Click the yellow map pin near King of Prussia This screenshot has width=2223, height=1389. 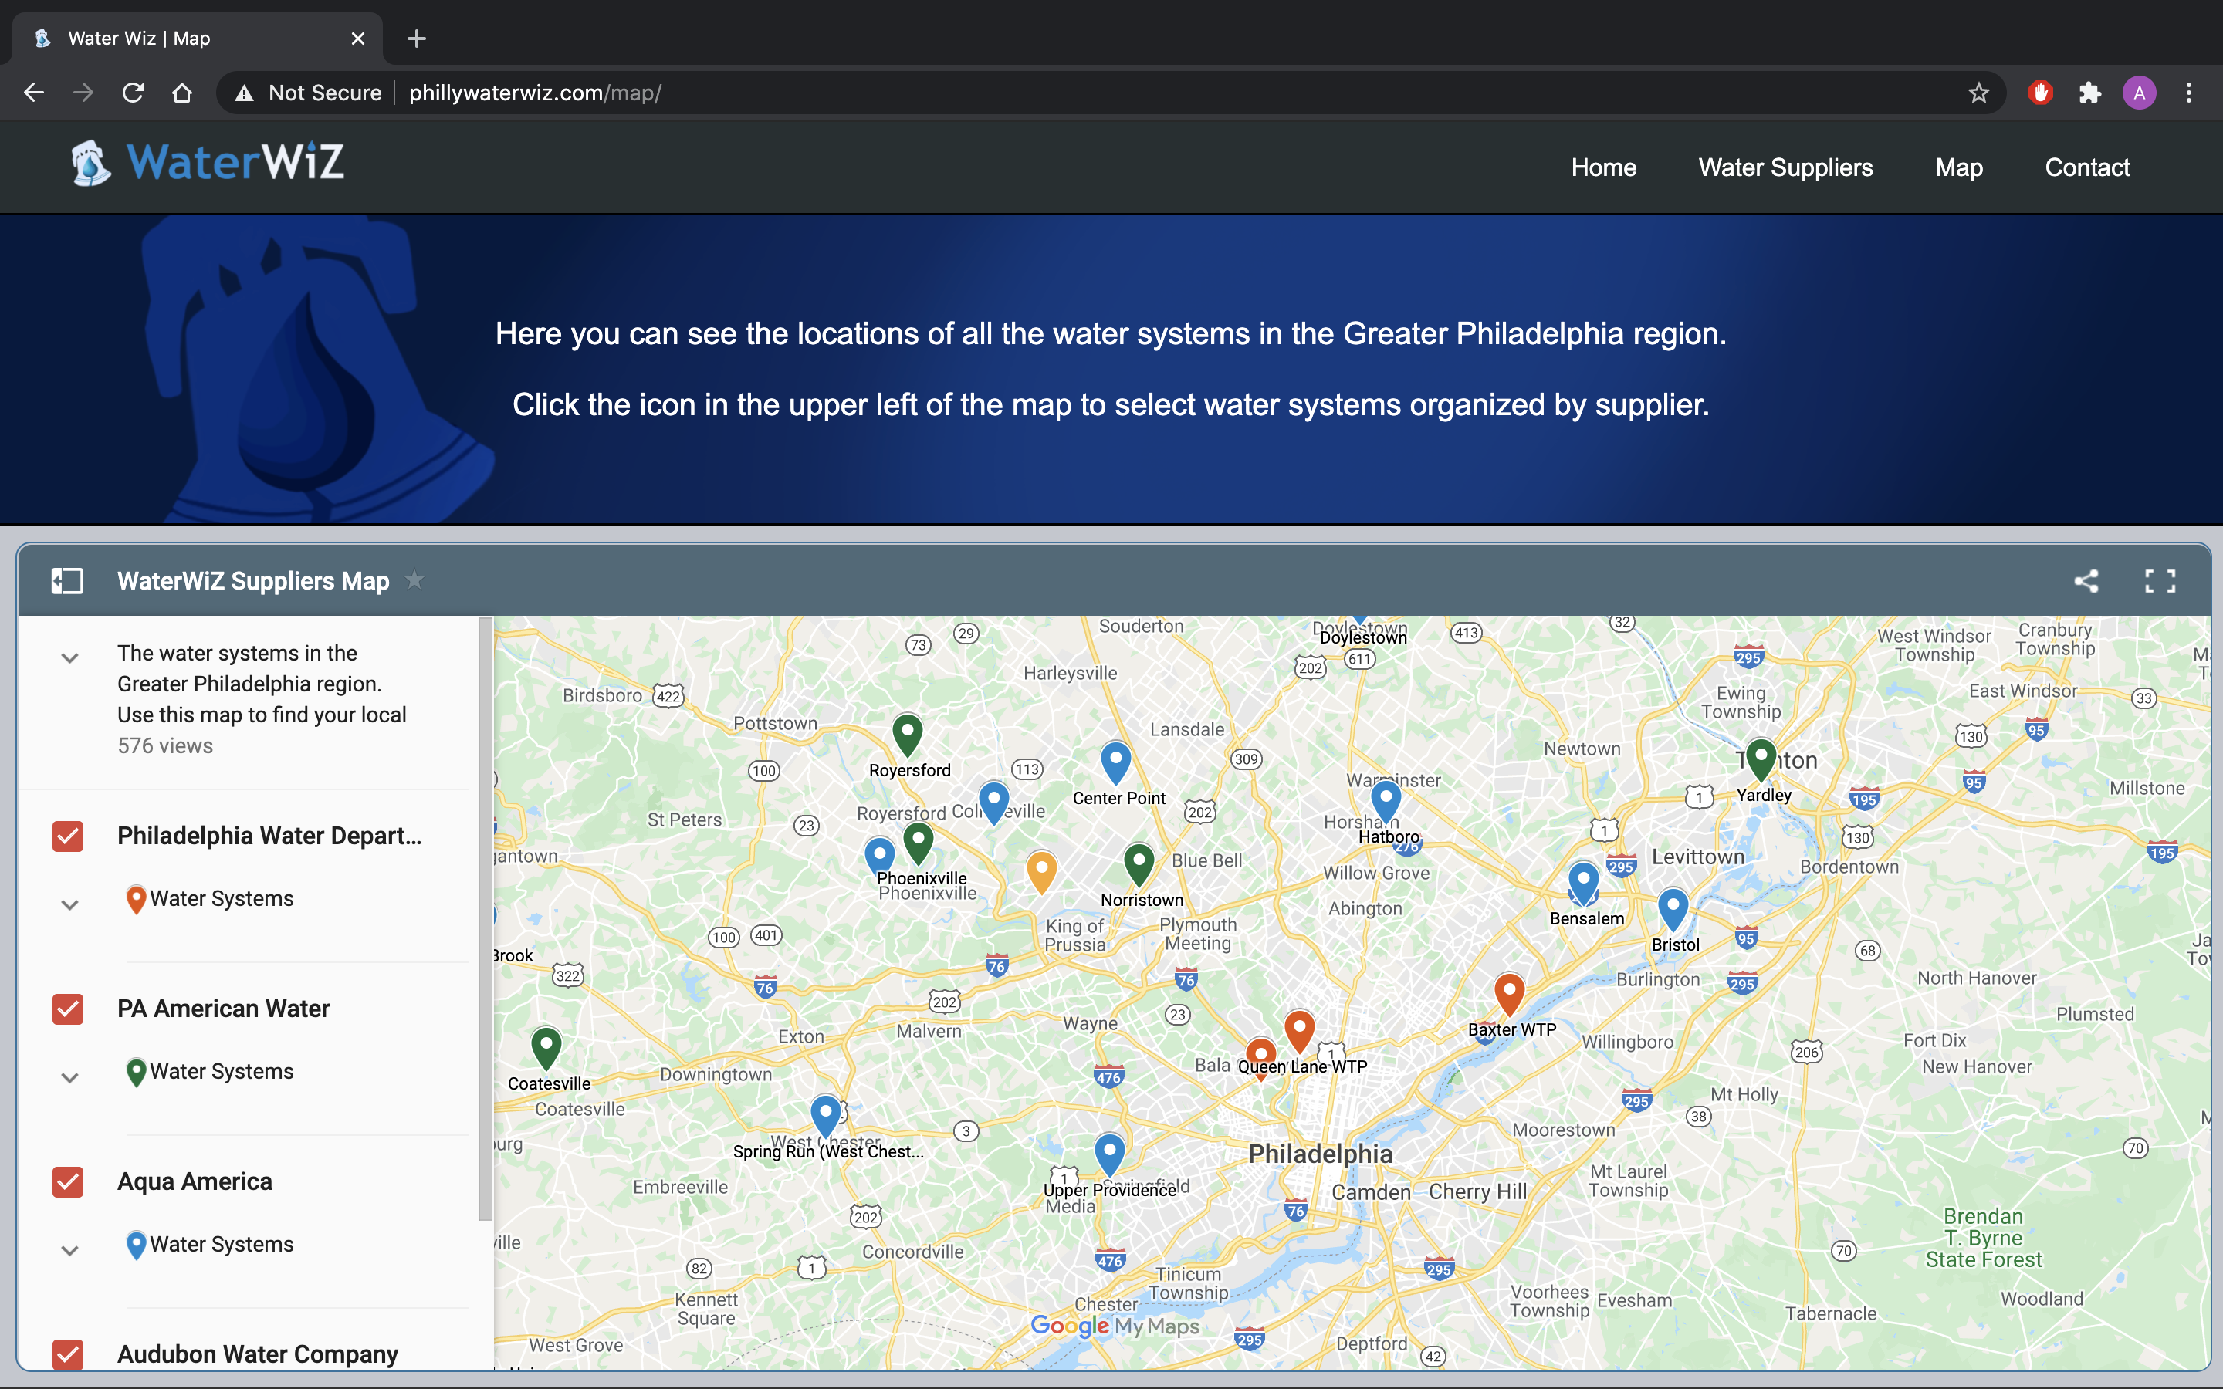[1040, 868]
